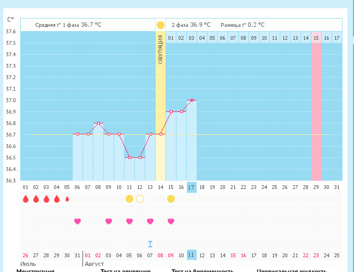Click the menstruation blood drop on cycle day 01
The height and width of the screenshot is (272, 354).
coord(25,199)
